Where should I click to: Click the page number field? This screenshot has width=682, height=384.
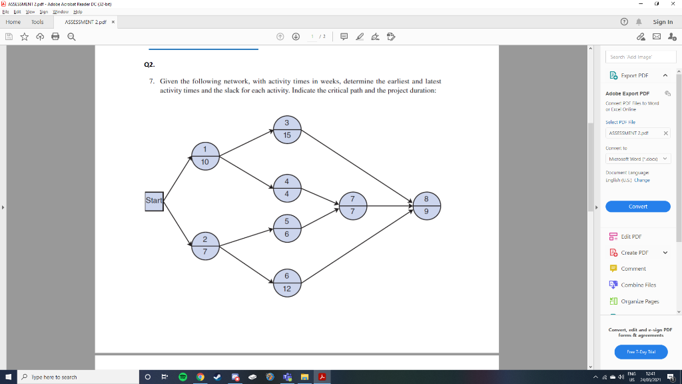point(311,37)
